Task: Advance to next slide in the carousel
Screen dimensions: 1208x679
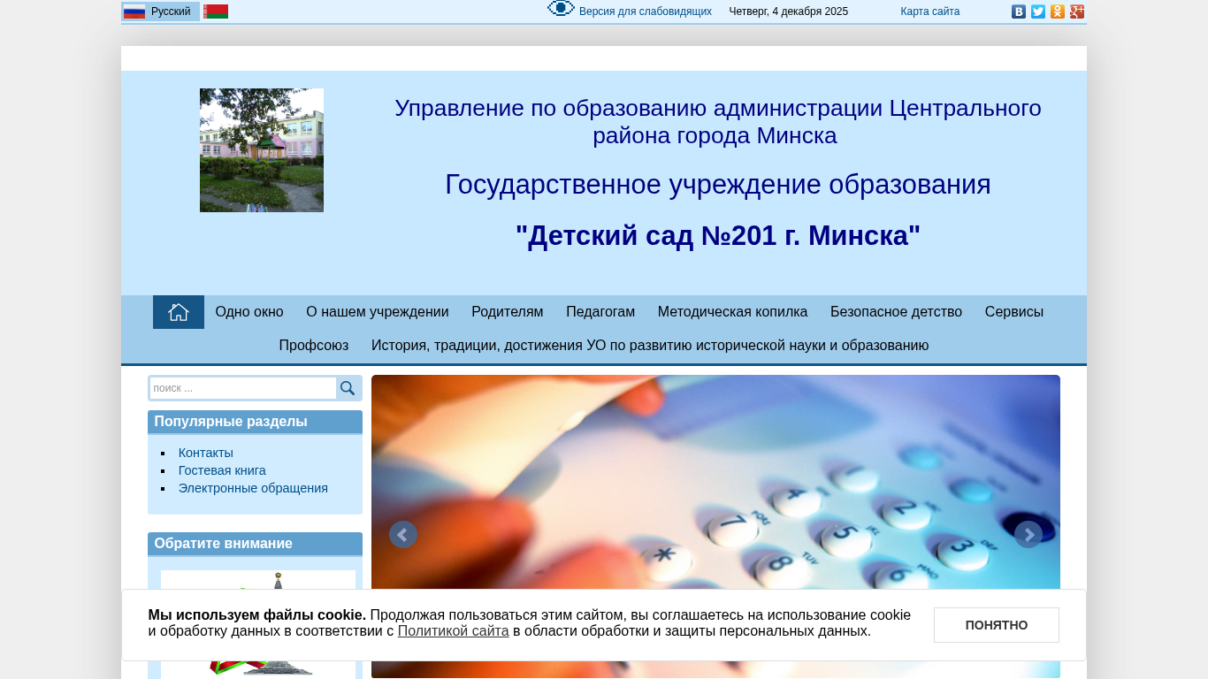Action: tap(1028, 535)
